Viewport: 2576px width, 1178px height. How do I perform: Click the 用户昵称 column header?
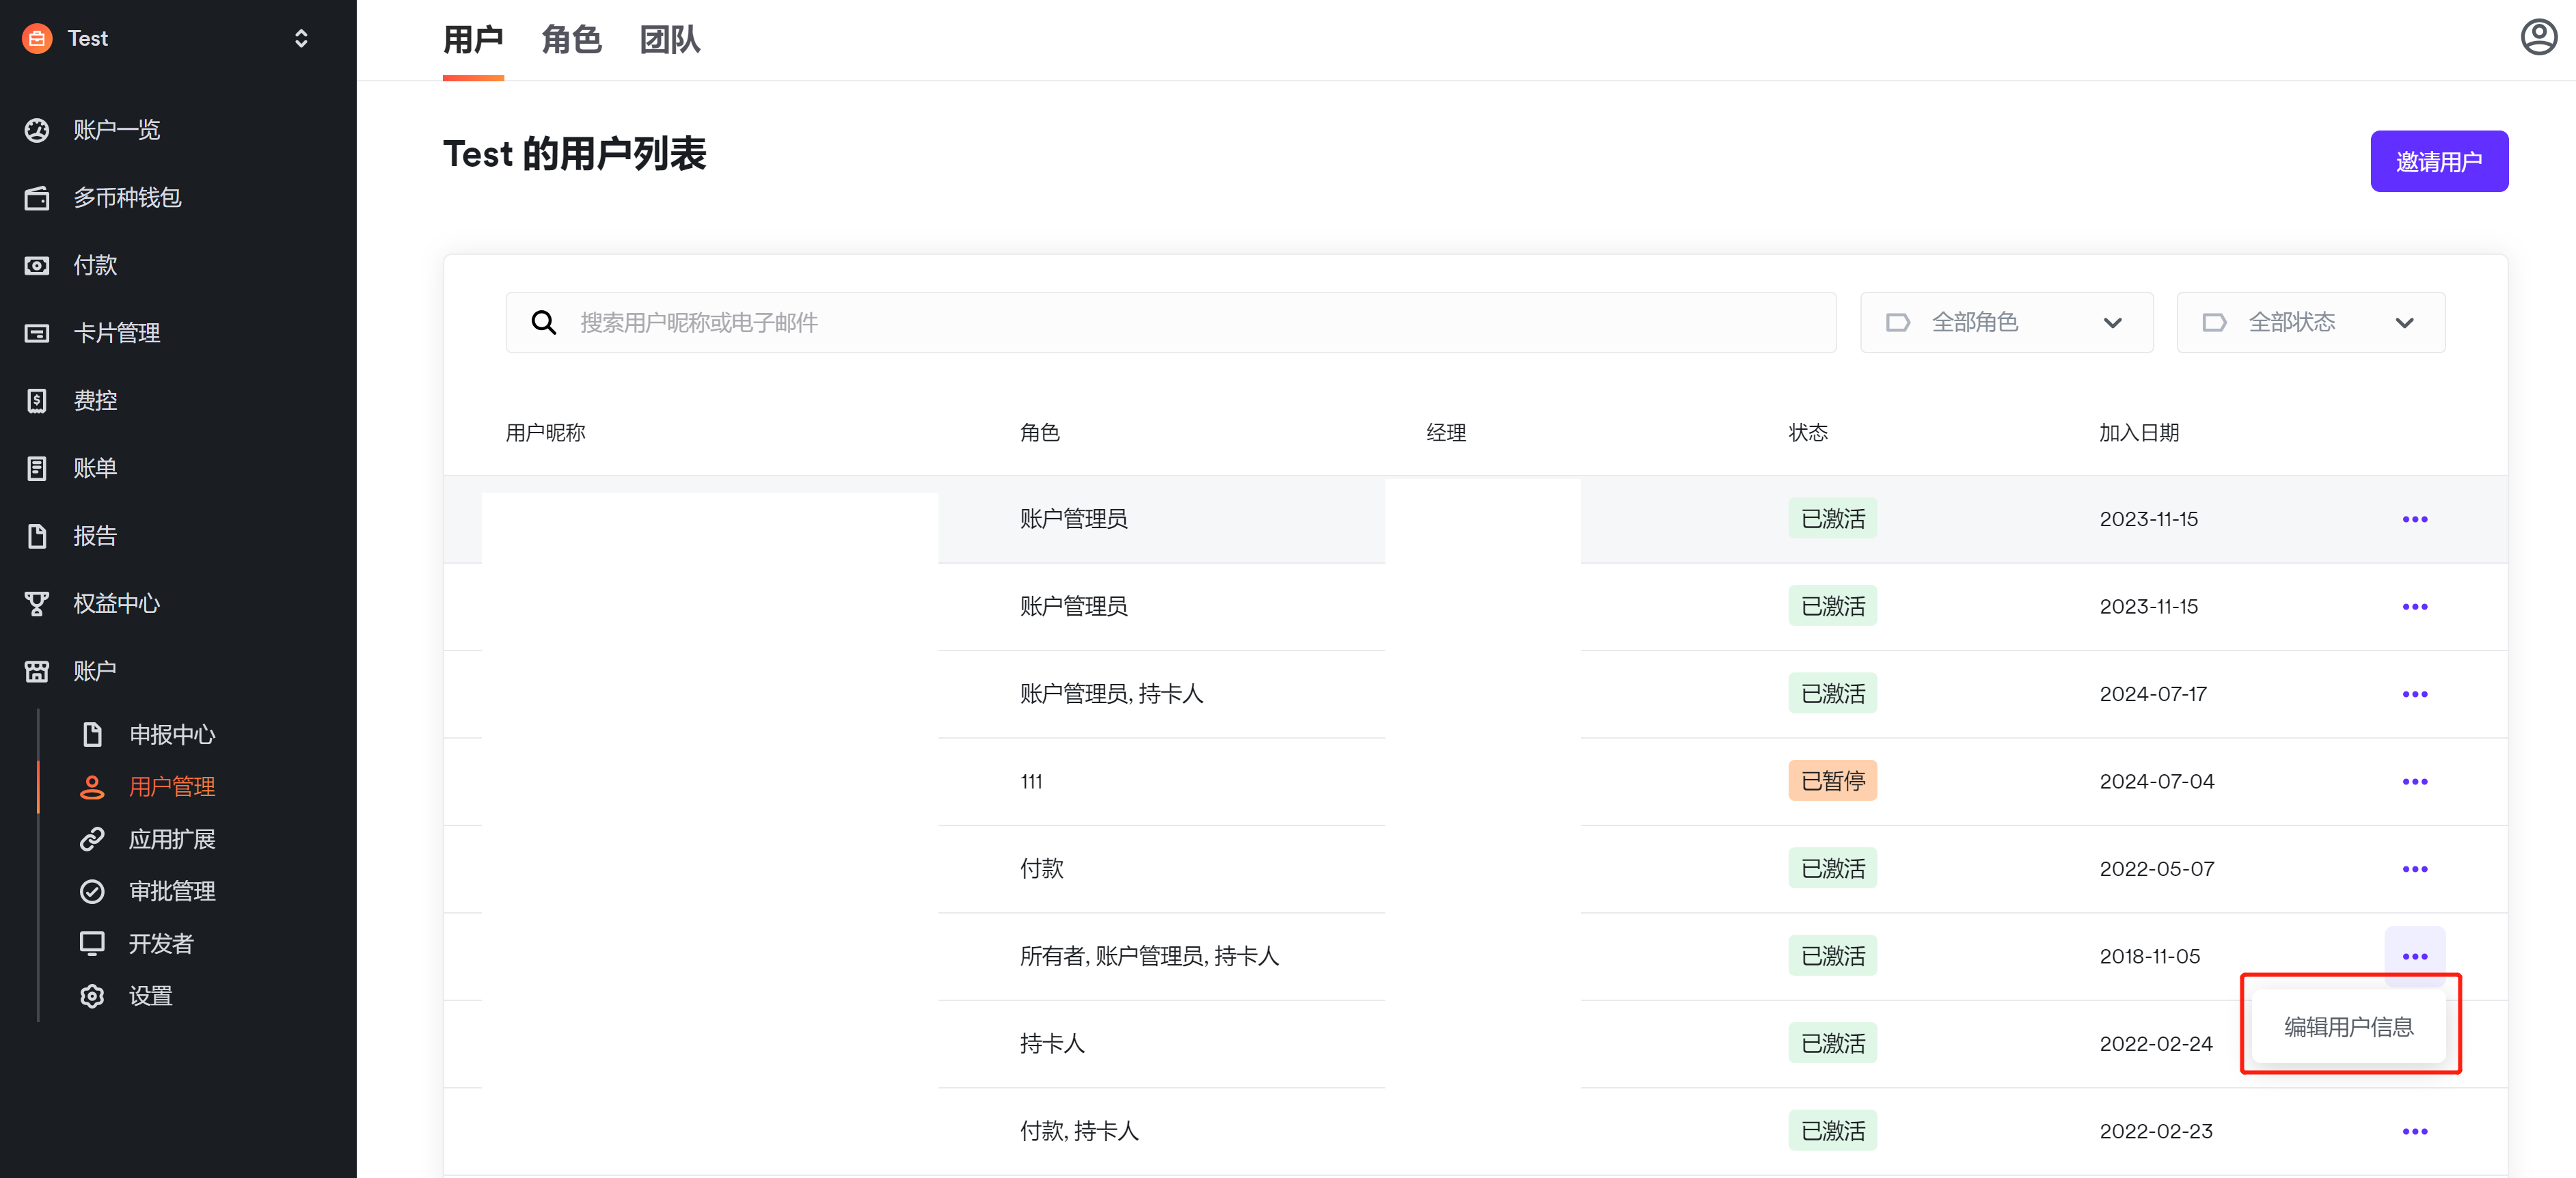pyautogui.click(x=545, y=433)
